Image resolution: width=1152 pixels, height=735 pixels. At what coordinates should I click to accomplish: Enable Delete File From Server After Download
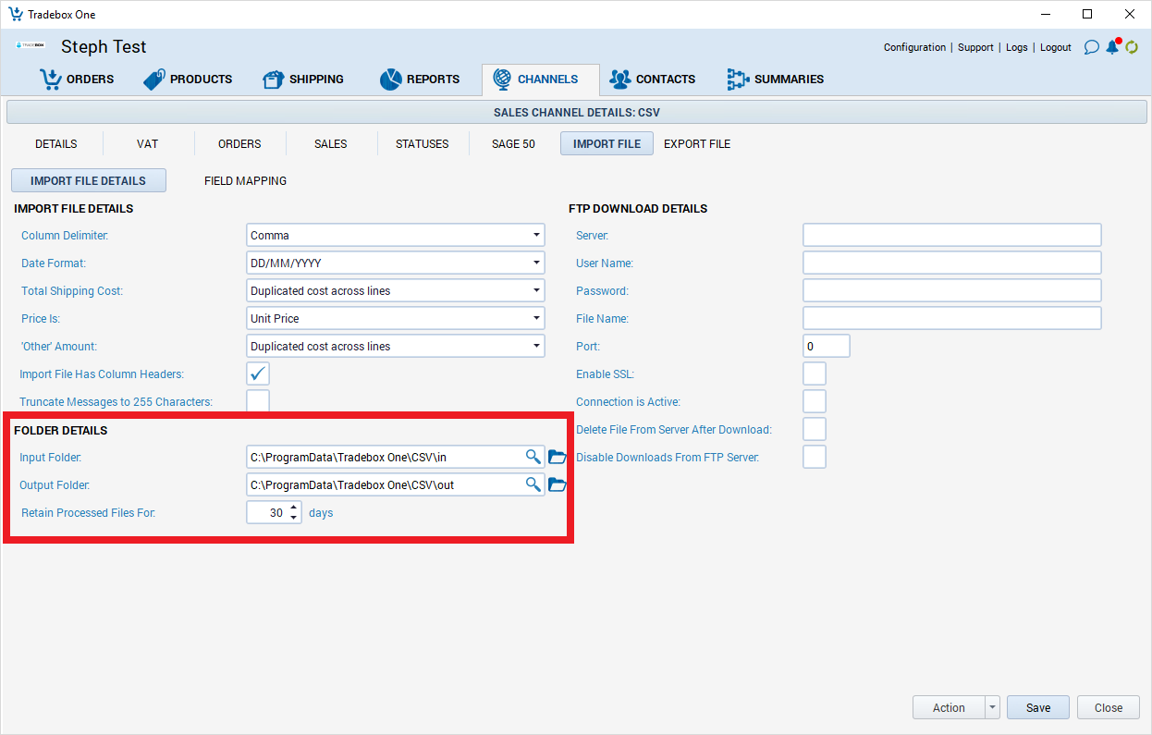tap(815, 429)
